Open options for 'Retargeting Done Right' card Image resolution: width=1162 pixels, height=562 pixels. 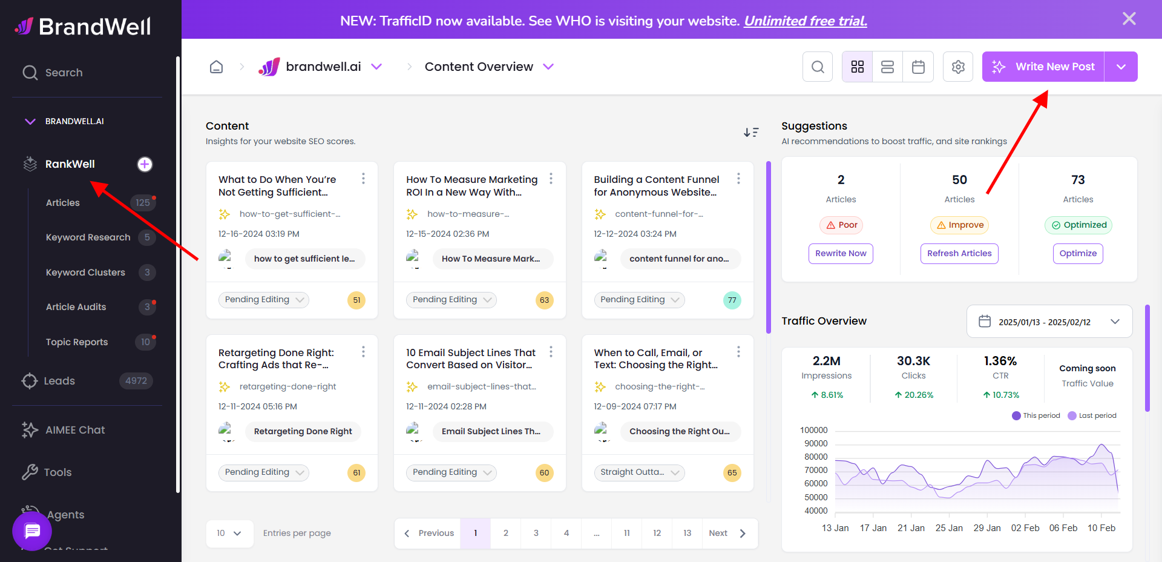tap(363, 352)
